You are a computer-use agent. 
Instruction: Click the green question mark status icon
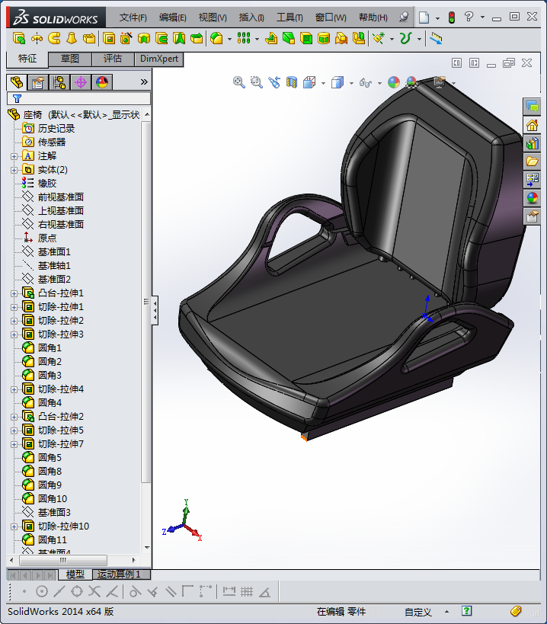[x=467, y=611]
